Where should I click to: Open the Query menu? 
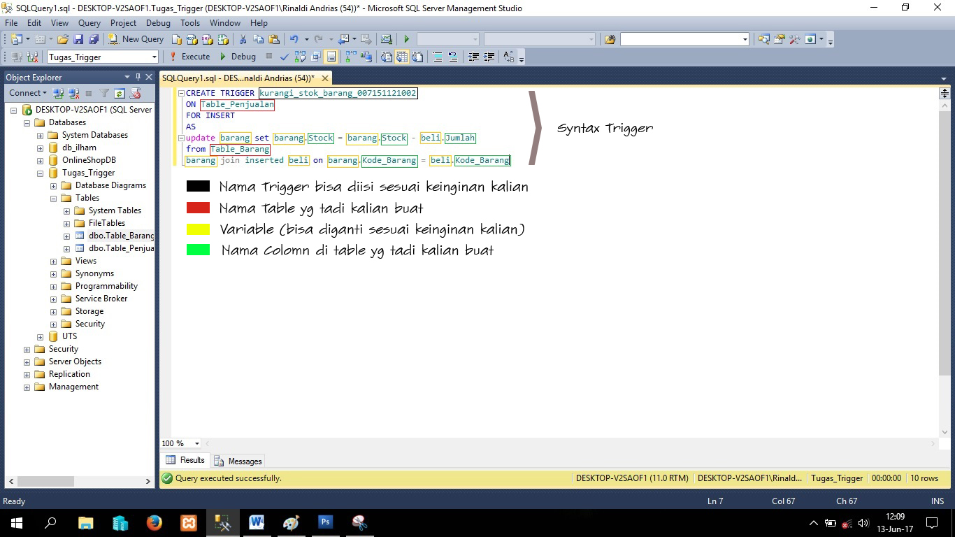(89, 23)
